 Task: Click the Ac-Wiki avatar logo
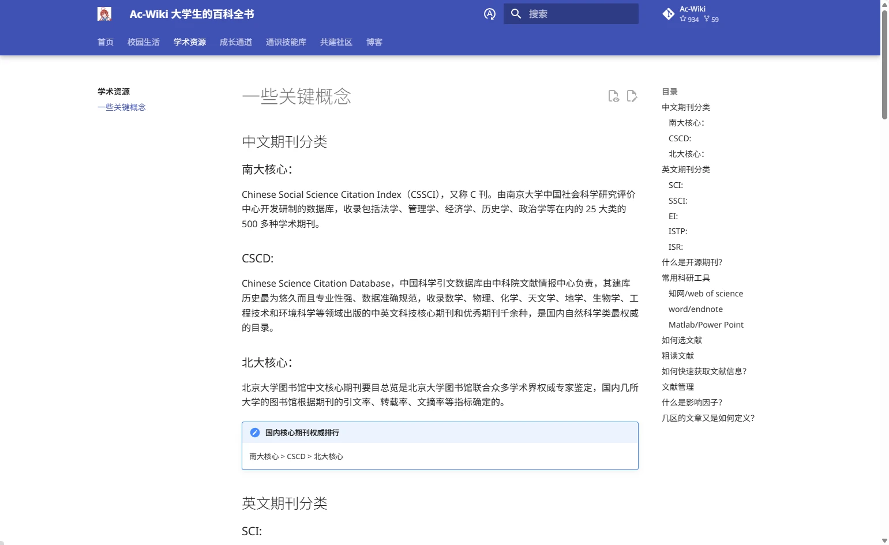click(104, 14)
